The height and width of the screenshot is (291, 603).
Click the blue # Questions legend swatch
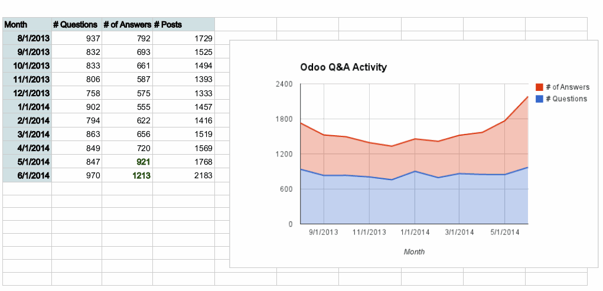click(539, 99)
